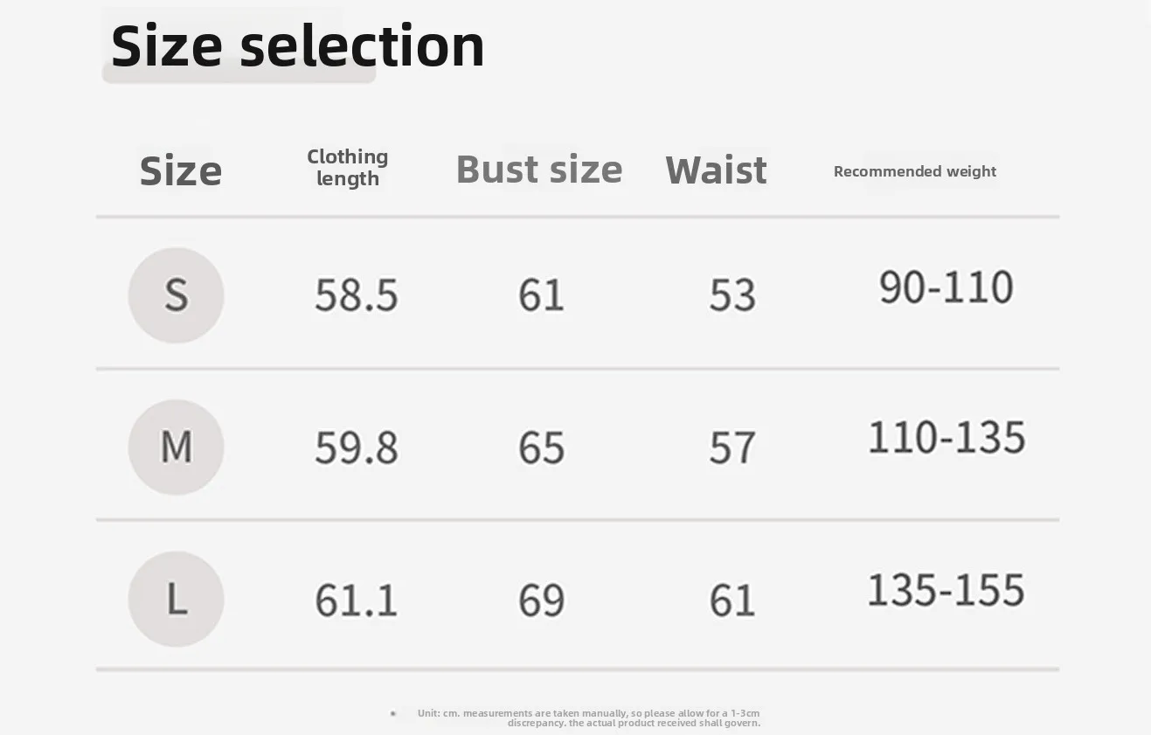This screenshot has width=1151, height=735.
Task: Click bust size 65 in M row
Action: tap(542, 447)
